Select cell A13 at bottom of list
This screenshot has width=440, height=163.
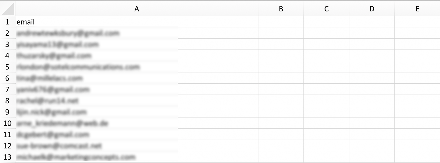coord(137,157)
